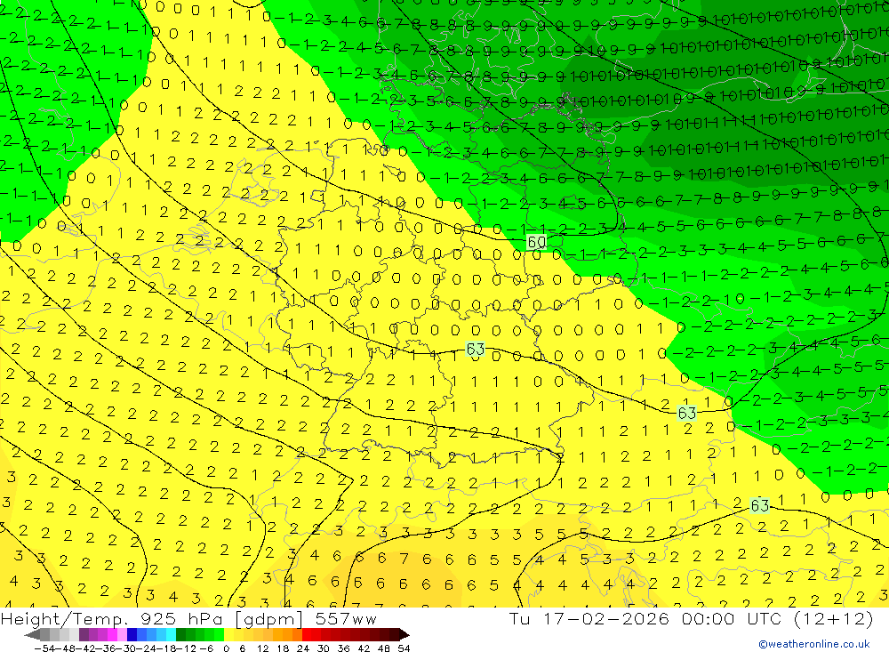This screenshot has height=652, width=889.
Task: Click the "-30" legend scale value
Action: (126, 648)
